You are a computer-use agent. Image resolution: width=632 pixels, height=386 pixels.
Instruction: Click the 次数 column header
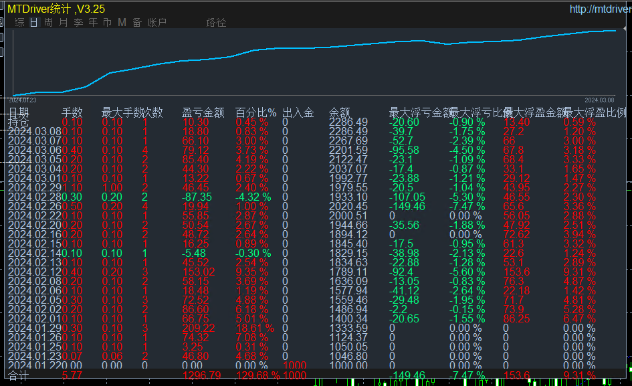coord(152,112)
